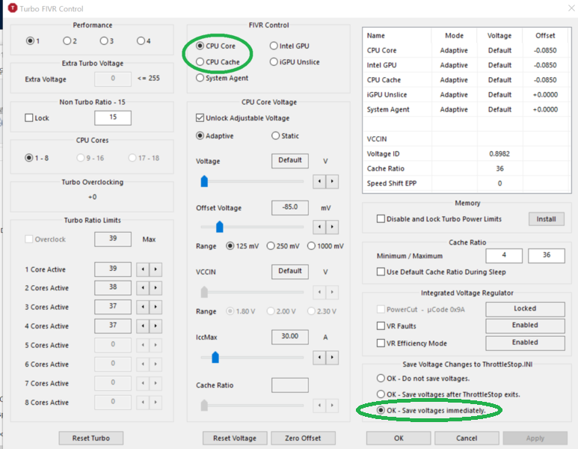The height and width of the screenshot is (449, 578).
Task: Increase 2 Cores Active ratio arrow
Action: [156, 288]
